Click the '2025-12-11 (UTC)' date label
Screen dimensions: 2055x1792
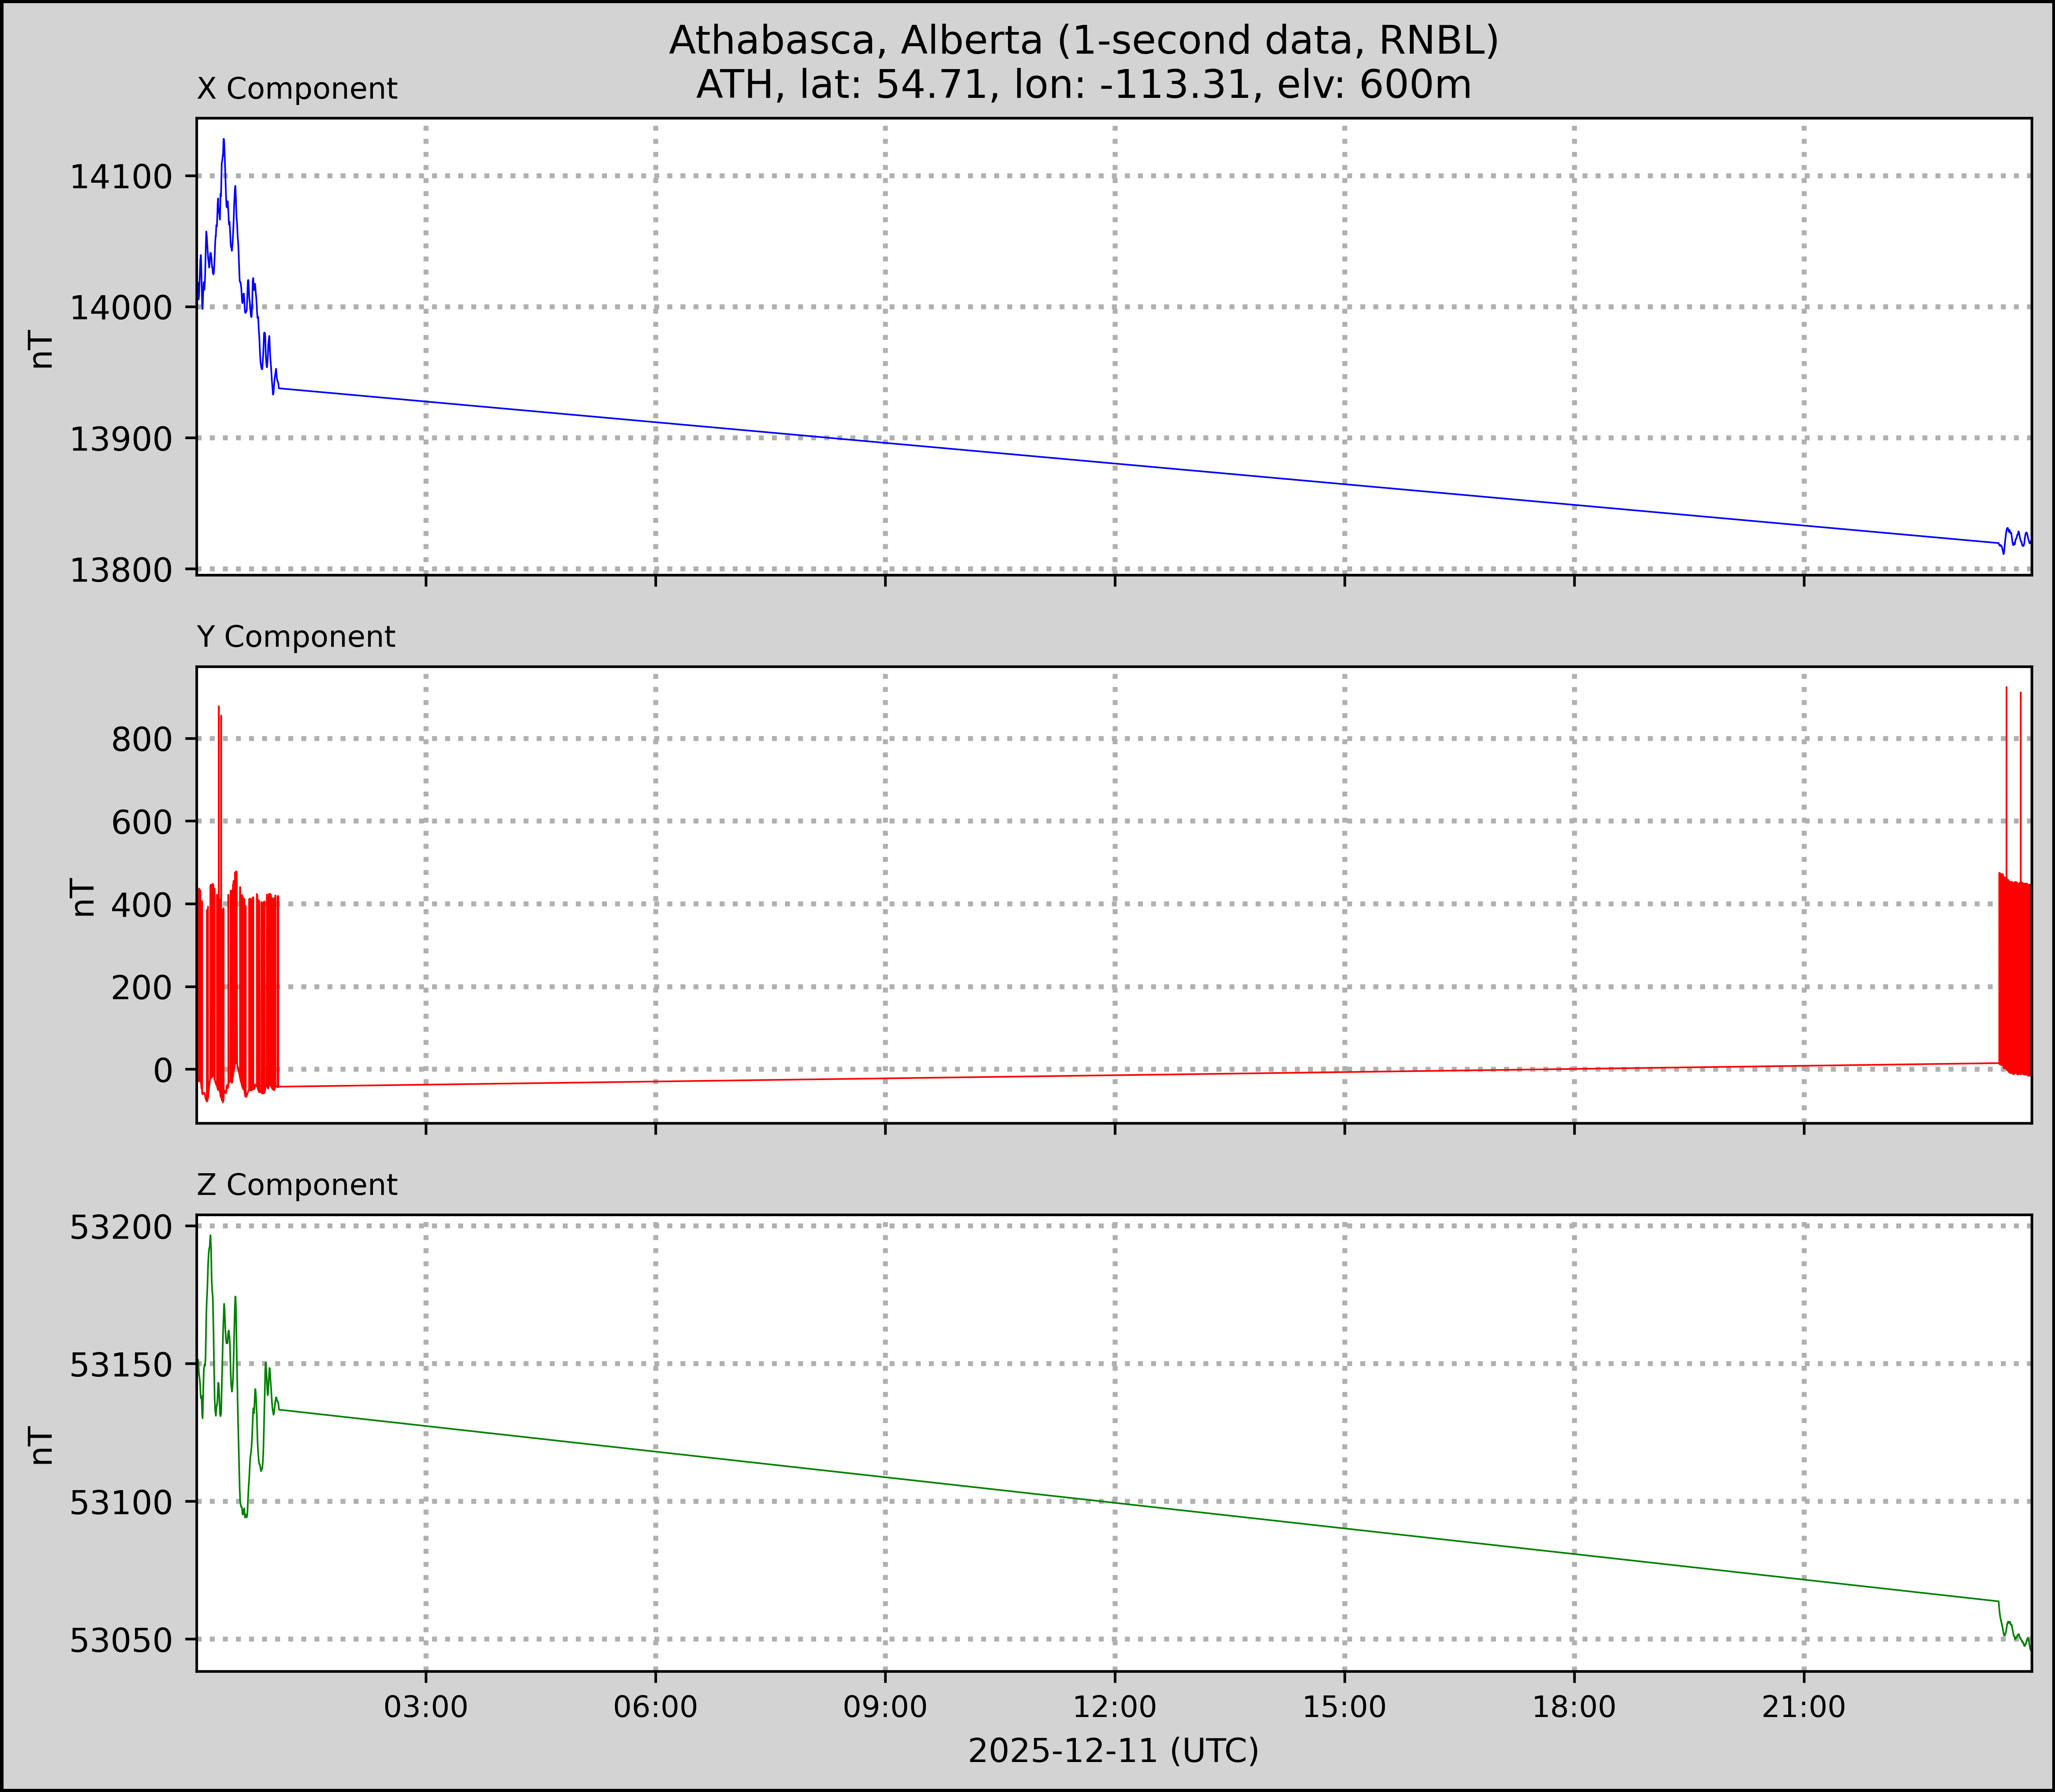click(1113, 1751)
